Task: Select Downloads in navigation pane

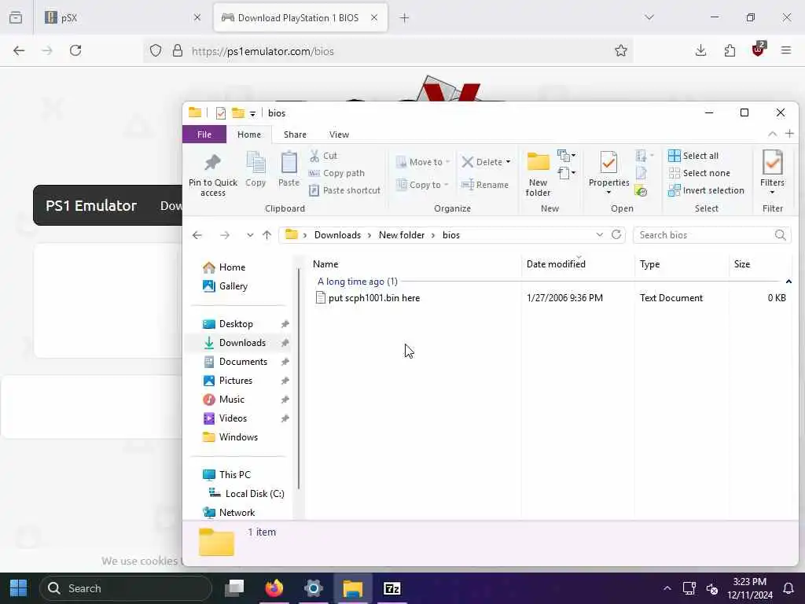Action: point(242,343)
